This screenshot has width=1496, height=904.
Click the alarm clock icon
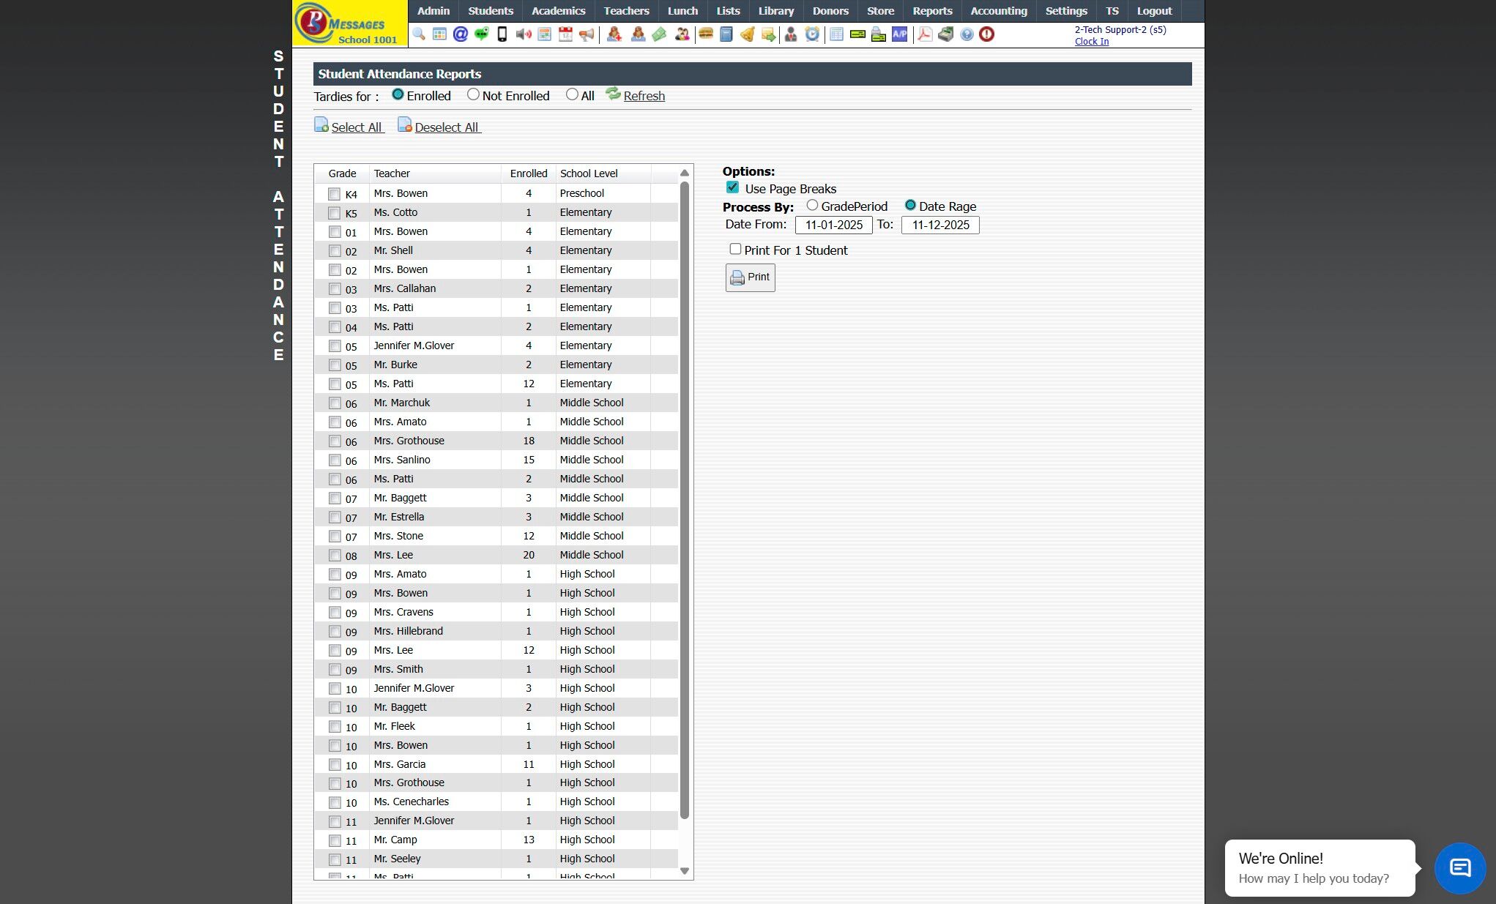click(x=812, y=34)
